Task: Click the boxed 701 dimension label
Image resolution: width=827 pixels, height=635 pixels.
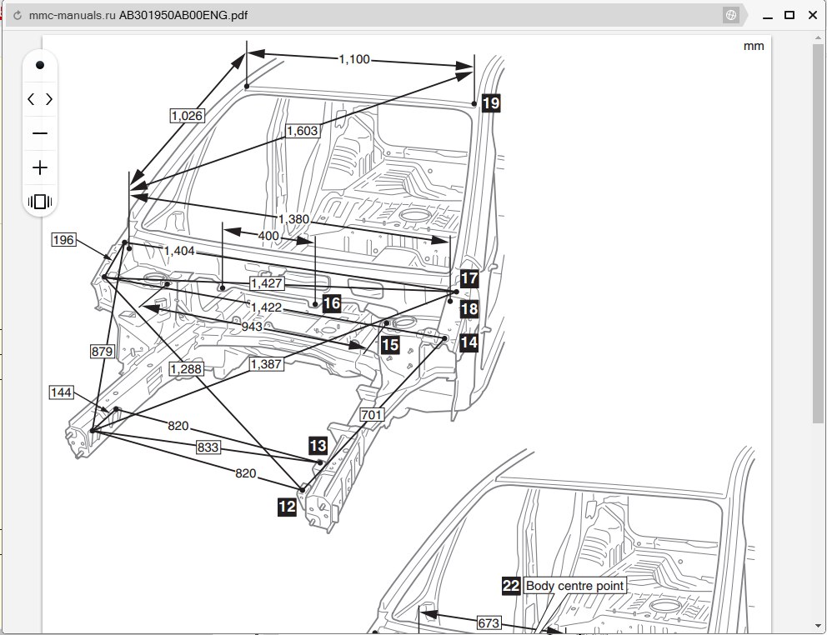Action: [x=371, y=414]
